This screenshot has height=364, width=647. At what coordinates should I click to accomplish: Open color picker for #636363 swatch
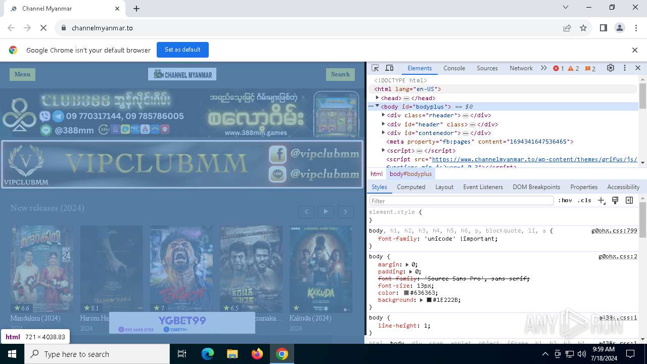point(406,293)
